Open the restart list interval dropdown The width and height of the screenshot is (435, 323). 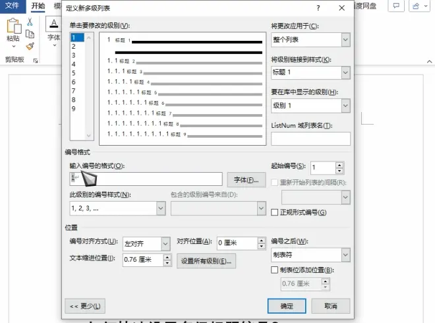click(345, 197)
